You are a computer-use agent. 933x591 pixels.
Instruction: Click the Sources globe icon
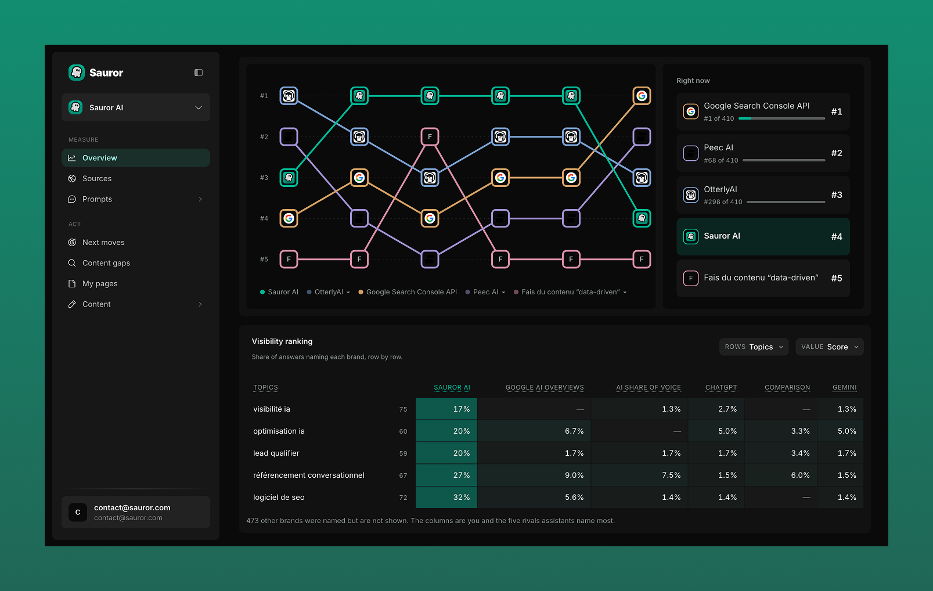pyautogui.click(x=72, y=178)
